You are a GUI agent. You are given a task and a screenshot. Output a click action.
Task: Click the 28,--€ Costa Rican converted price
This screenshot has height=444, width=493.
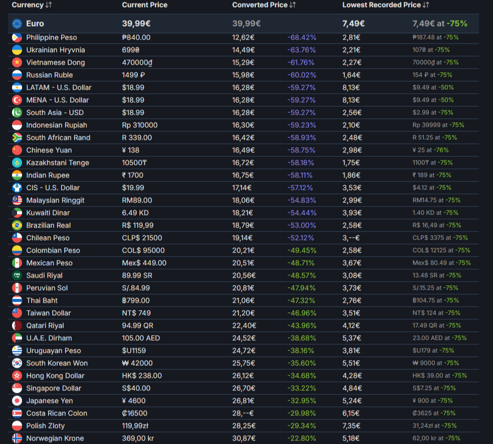(242, 413)
